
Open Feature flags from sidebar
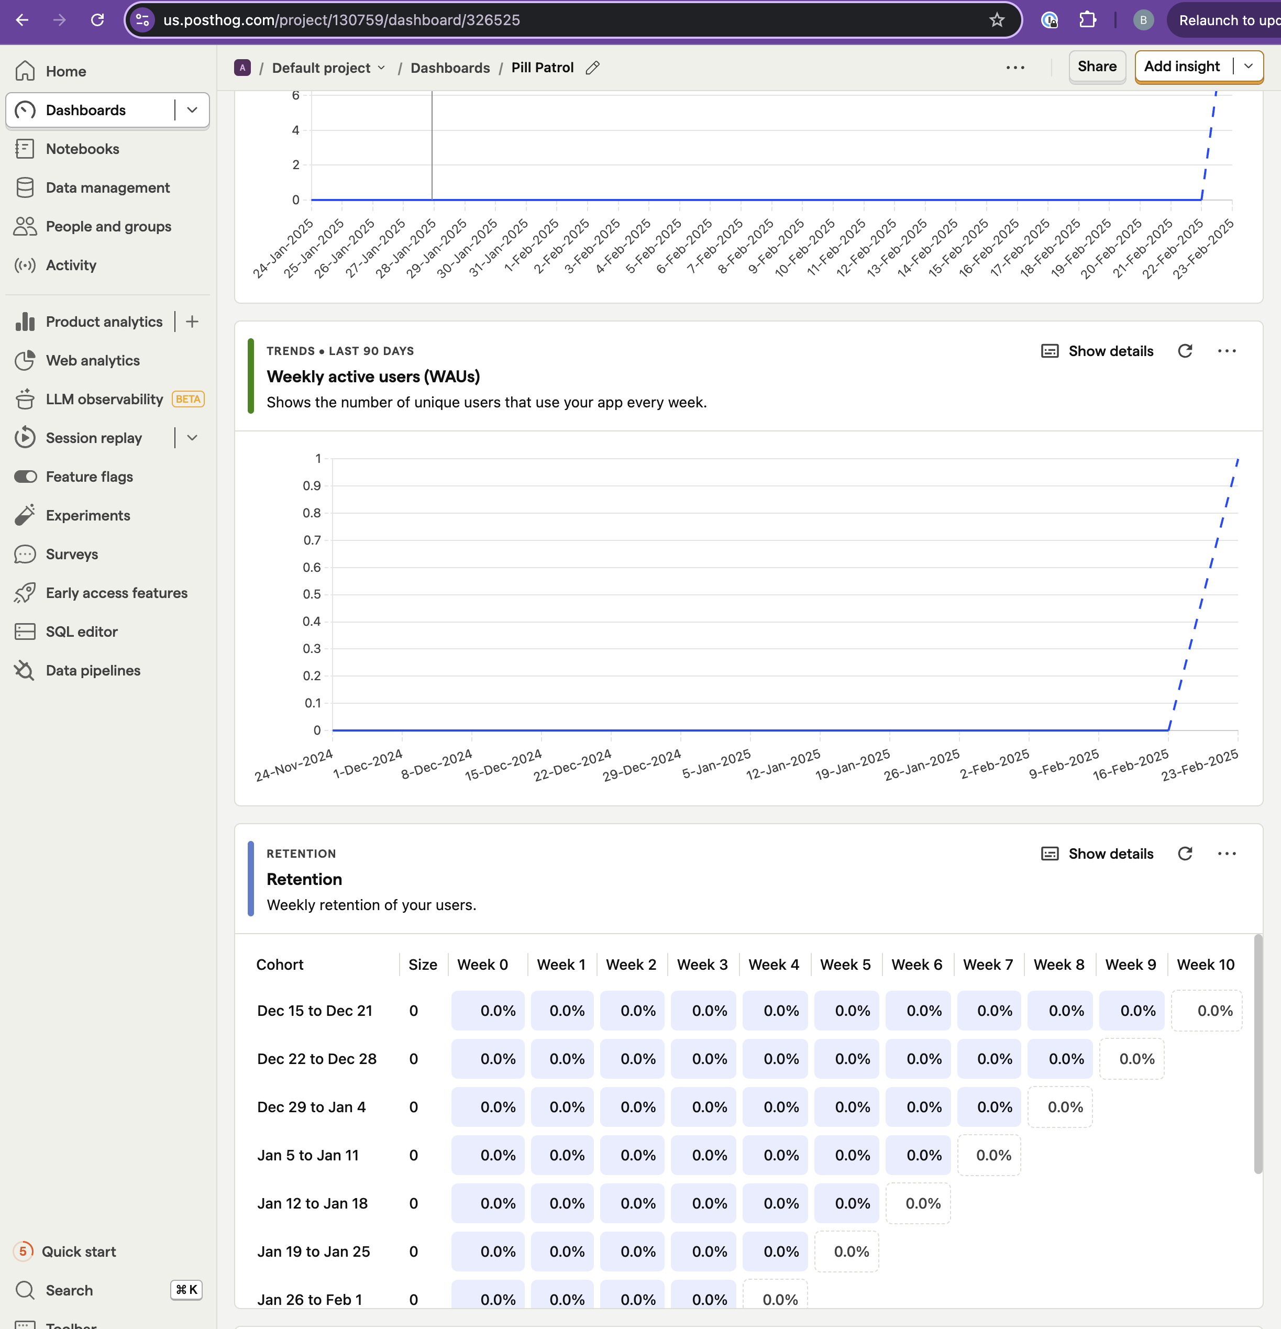point(89,477)
